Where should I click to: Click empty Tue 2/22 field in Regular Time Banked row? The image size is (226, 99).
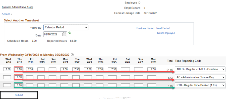click(x=76, y=85)
